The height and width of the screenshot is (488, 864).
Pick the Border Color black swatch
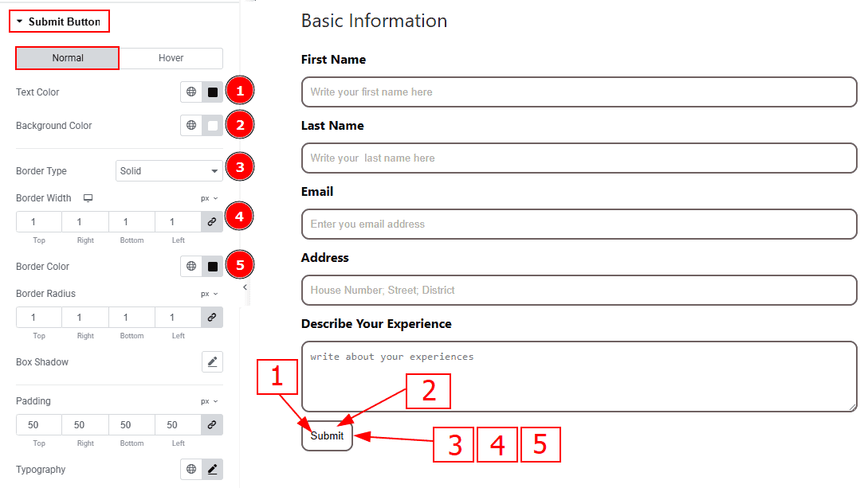click(213, 266)
